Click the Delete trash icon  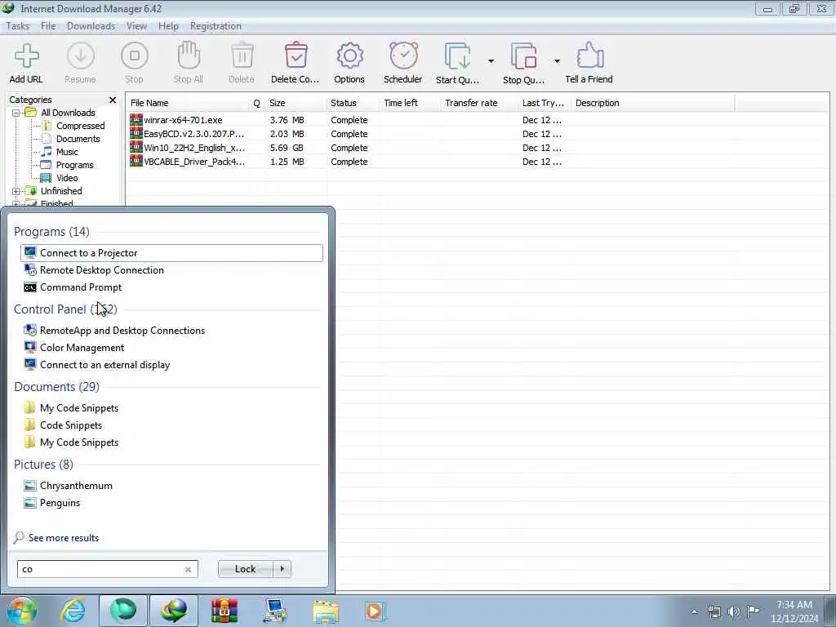click(242, 56)
